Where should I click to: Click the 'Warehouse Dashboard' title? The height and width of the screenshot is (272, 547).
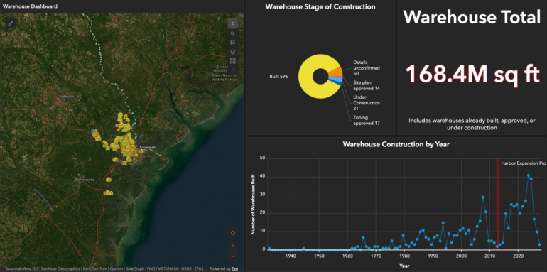tap(30, 6)
